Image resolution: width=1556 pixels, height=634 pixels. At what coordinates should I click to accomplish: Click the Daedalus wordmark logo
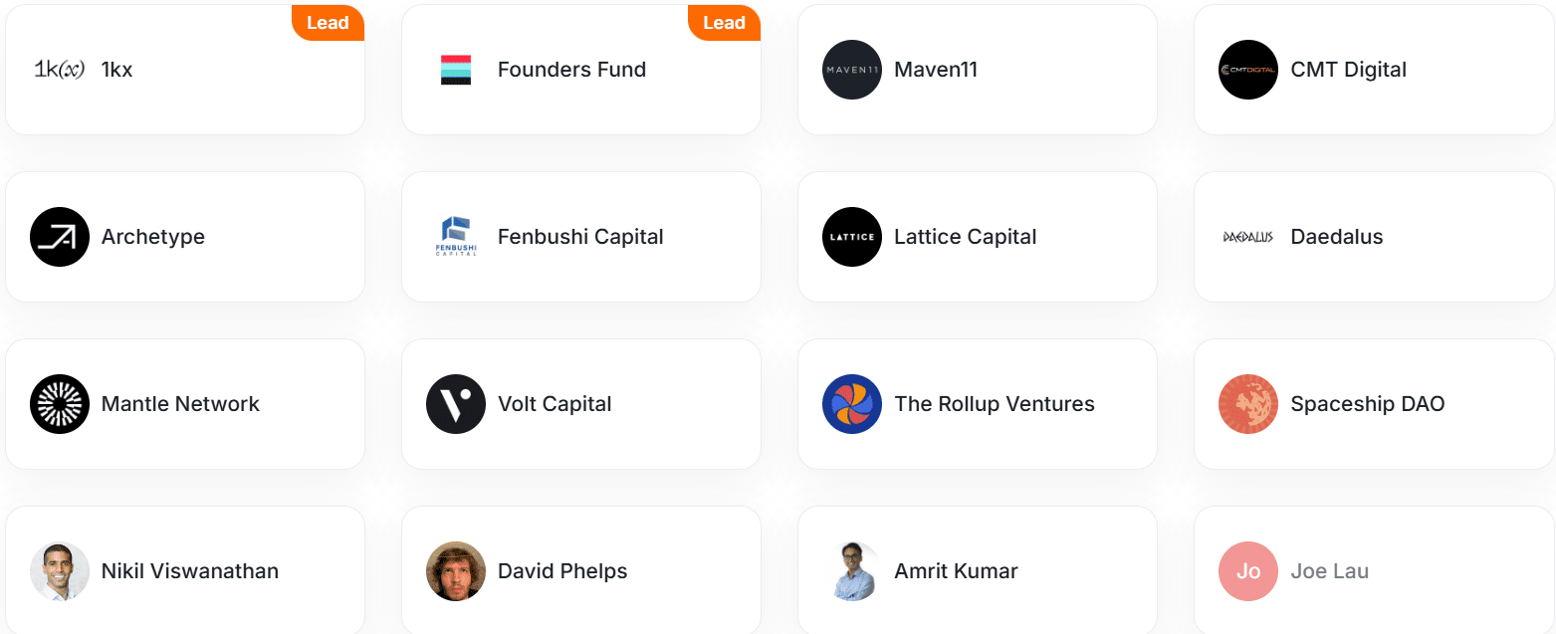click(x=1248, y=237)
